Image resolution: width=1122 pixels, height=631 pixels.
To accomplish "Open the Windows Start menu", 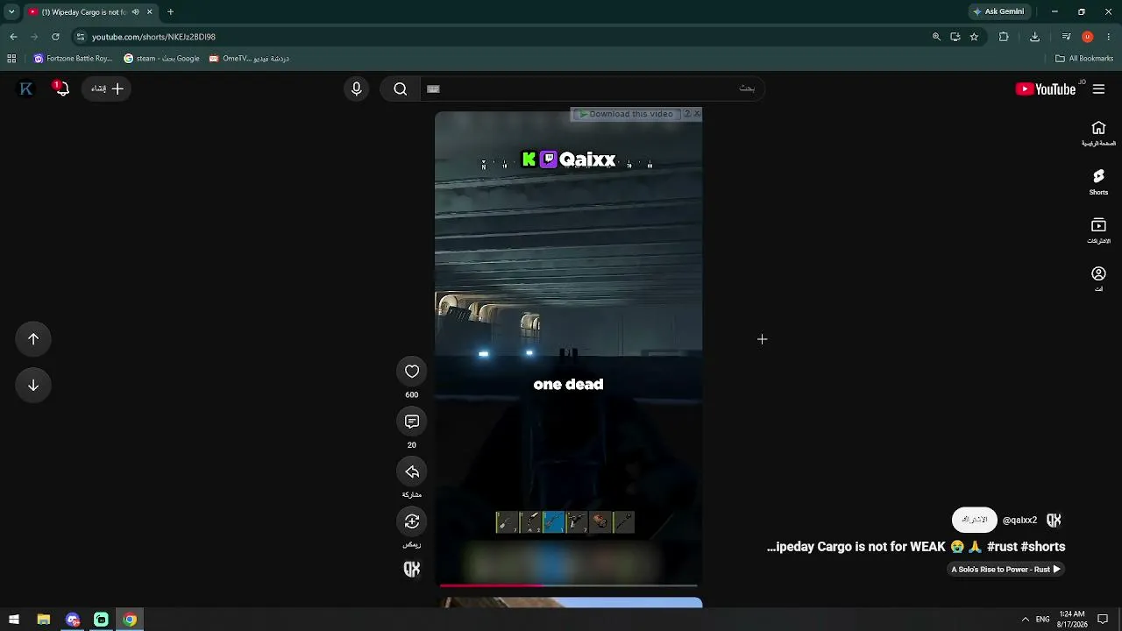I will click(14, 620).
